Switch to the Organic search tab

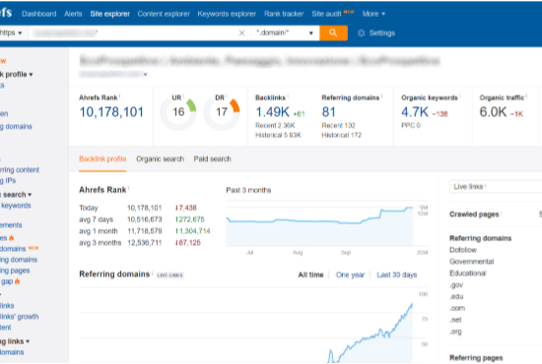point(160,159)
